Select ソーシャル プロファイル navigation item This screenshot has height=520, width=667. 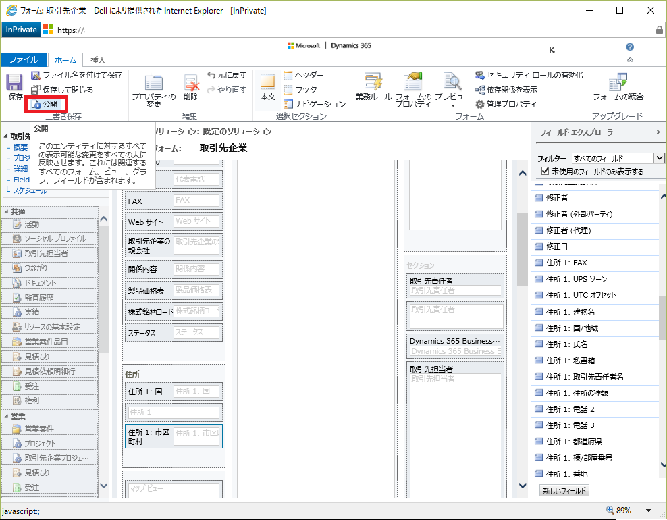50,238
